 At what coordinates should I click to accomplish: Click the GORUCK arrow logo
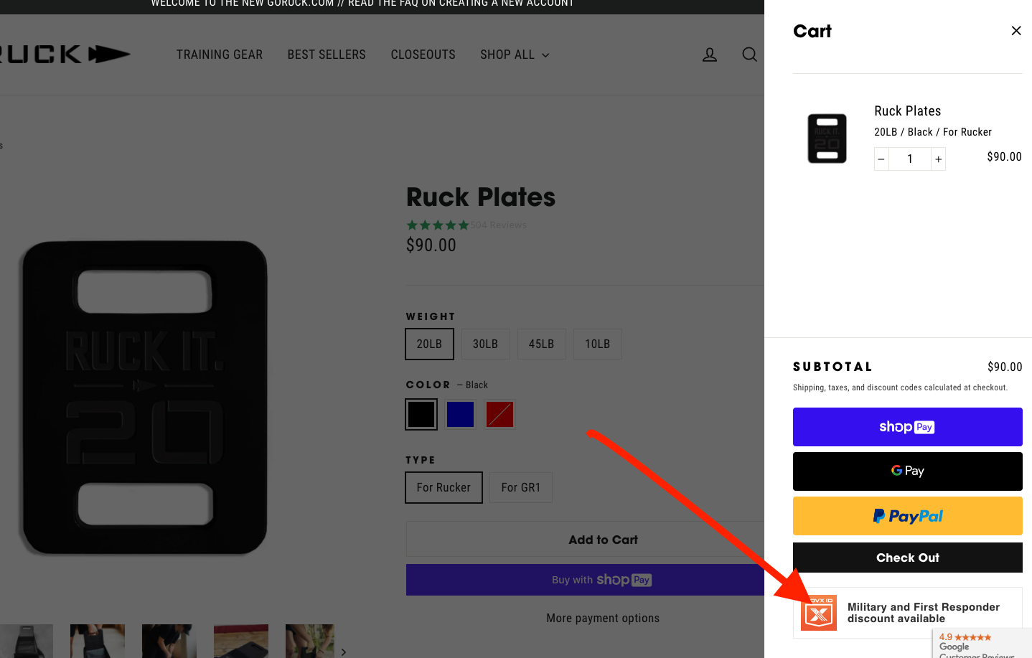pyautogui.click(x=65, y=55)
